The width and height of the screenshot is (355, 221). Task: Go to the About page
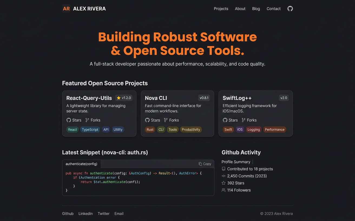click(240, 9)
